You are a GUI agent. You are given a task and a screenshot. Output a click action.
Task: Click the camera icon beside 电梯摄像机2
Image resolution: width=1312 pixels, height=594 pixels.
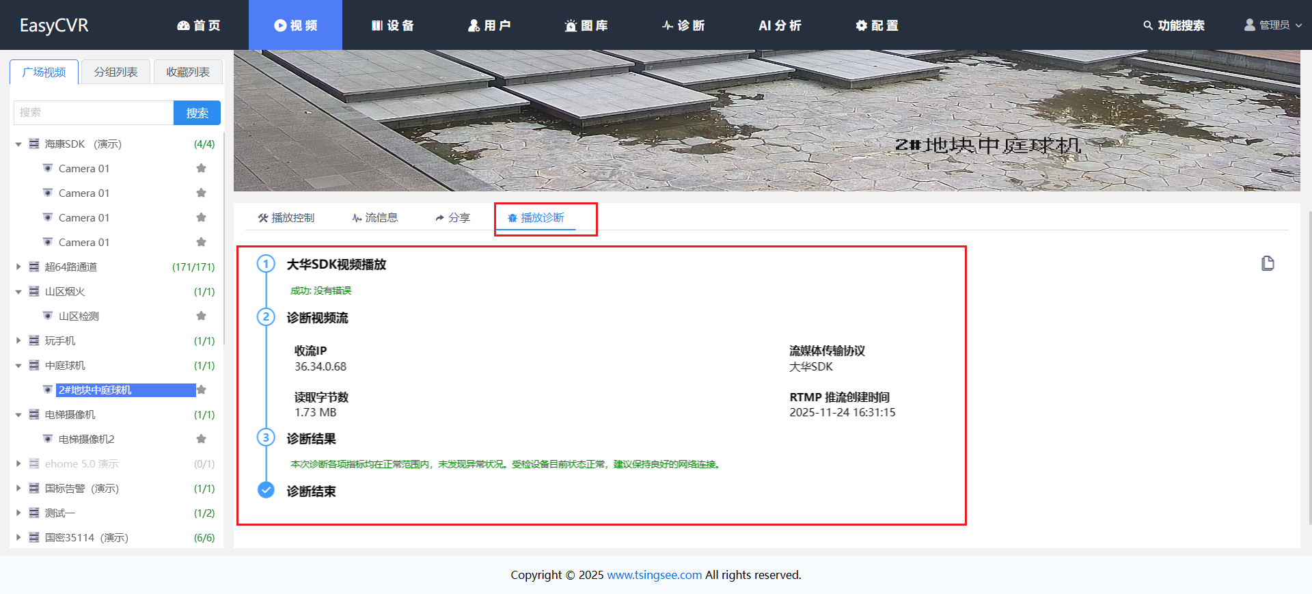click(47, 439)
